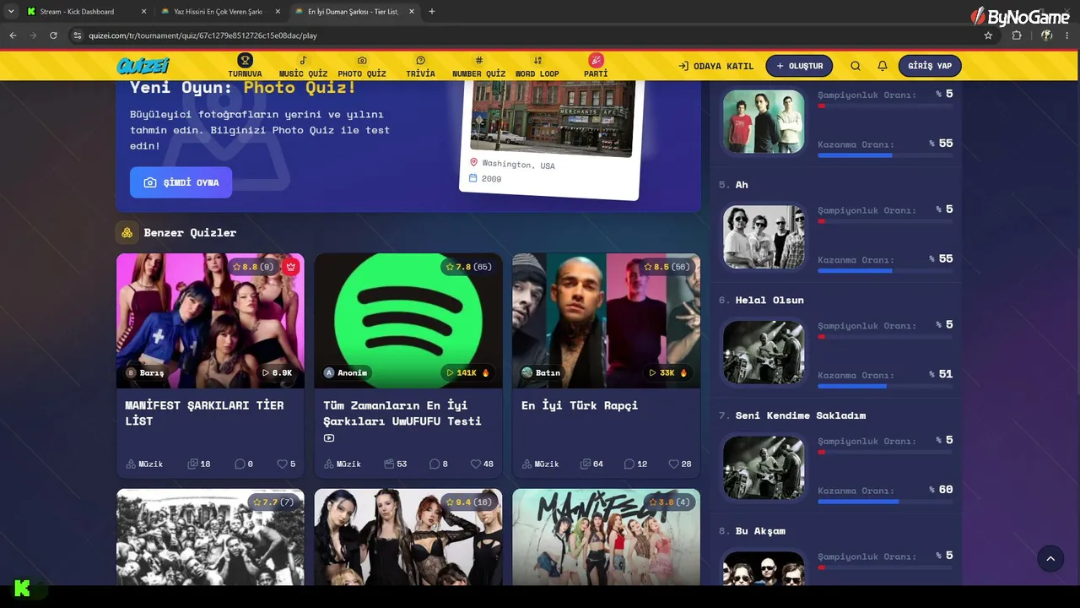Open comments on the UmUFUFU Testi card
The width and height of the screenshot is (1080, 608).
439,464
